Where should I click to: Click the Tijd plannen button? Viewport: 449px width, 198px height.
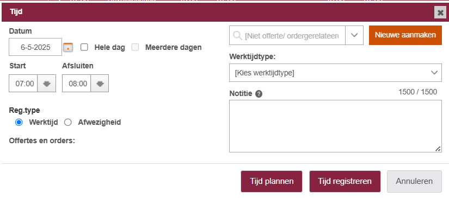pos(272,181)
